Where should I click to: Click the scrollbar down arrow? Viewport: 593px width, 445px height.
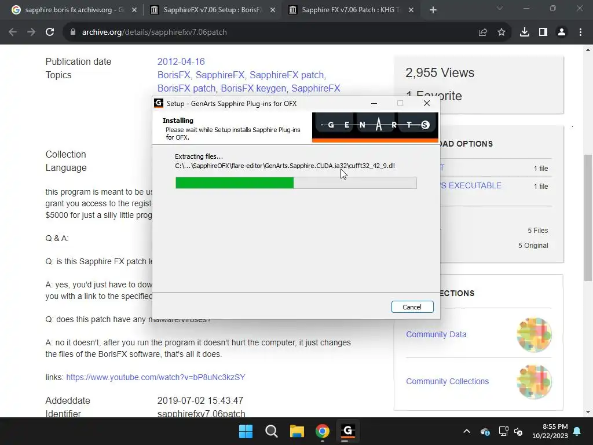tap(588, 412)
